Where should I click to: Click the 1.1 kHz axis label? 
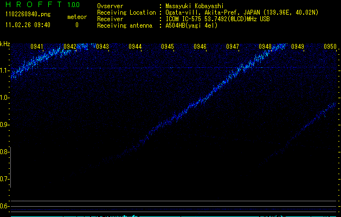coord(4,71)
